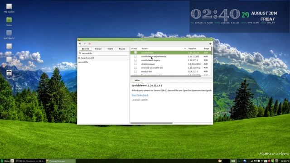Select the Infos tab in details pane
290x163 pixels.
tap(137, 80)
